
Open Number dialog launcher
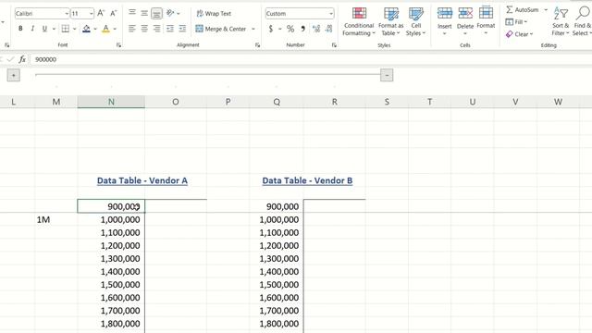[x=334, y=45]
